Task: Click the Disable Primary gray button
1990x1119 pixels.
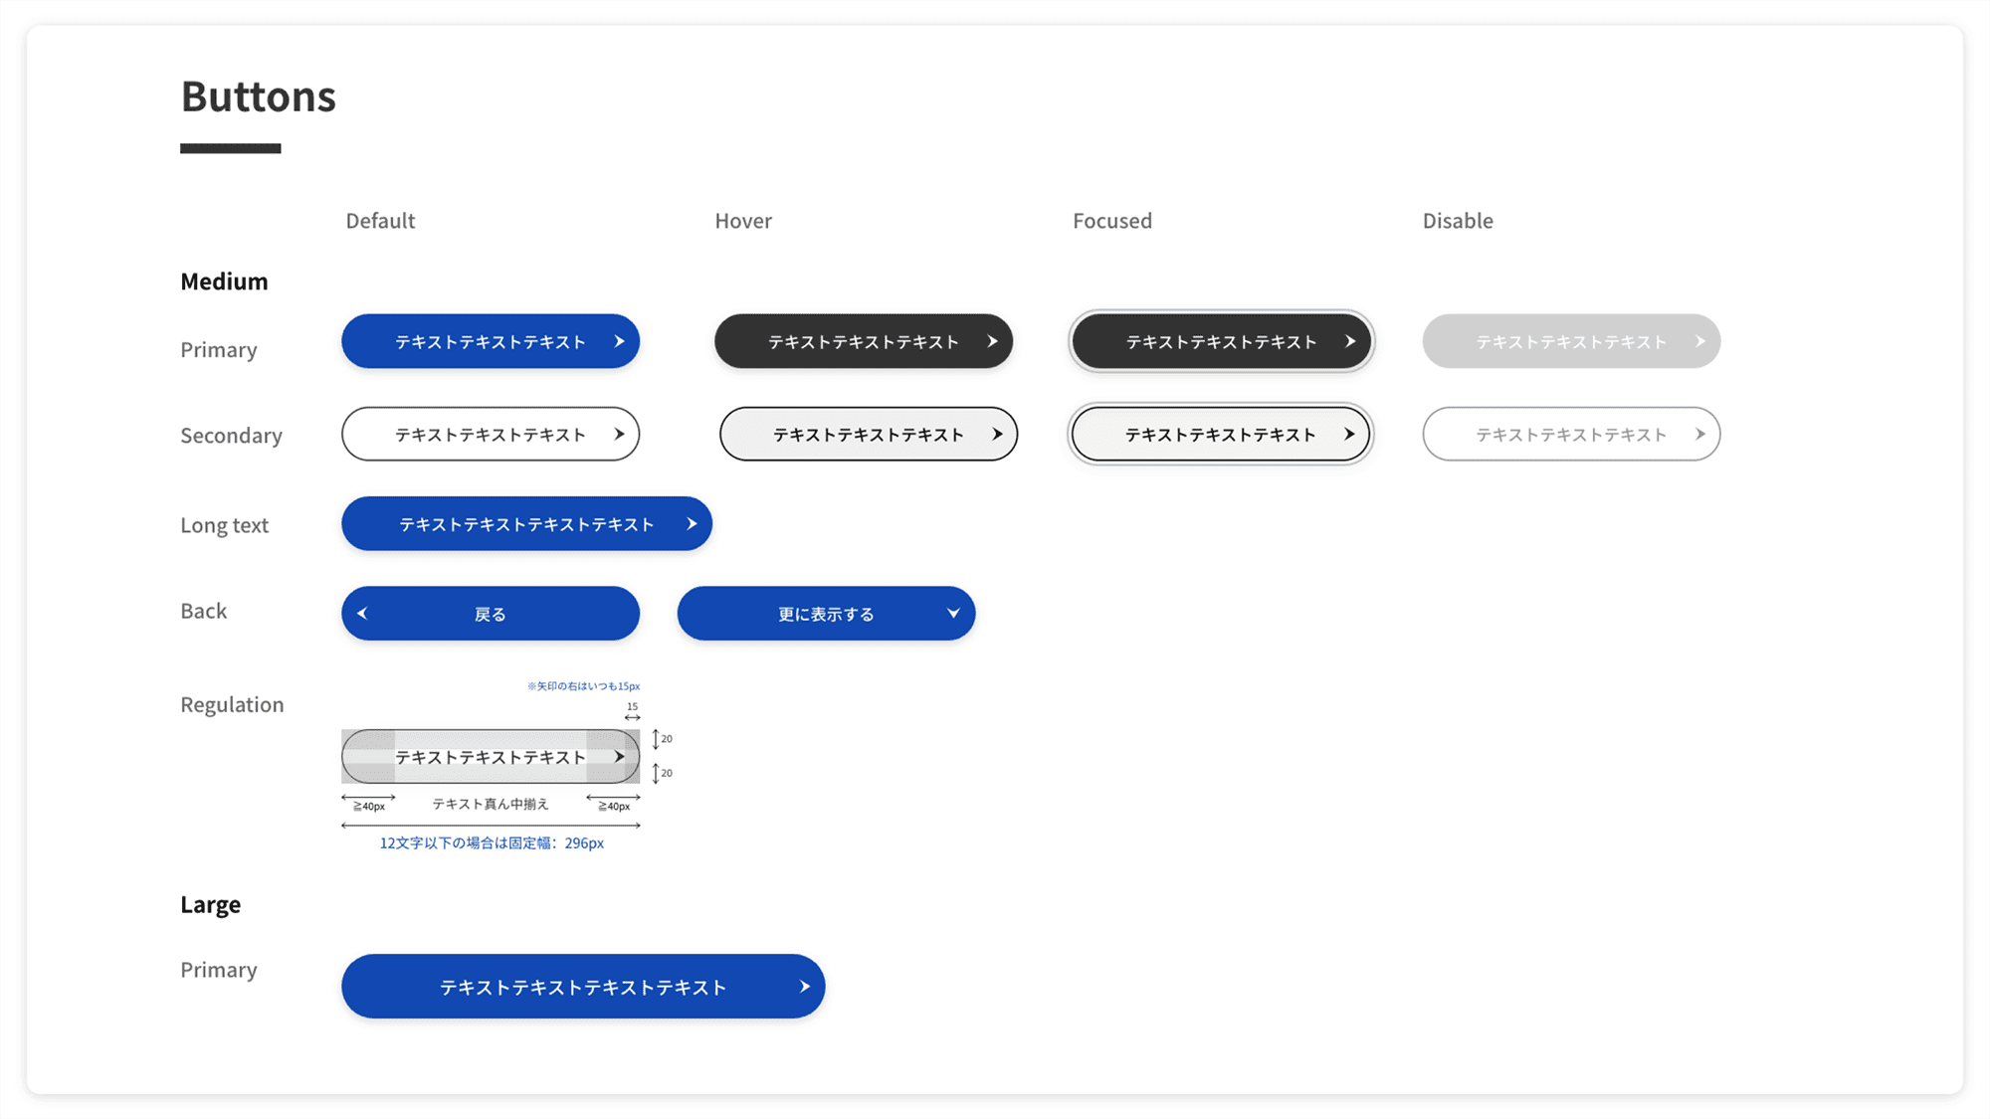Action: [1570, 341]
